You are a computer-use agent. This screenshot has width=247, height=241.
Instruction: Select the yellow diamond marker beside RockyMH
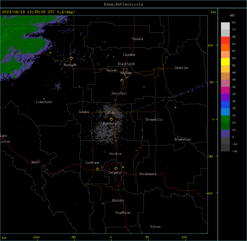pos(72,58)
